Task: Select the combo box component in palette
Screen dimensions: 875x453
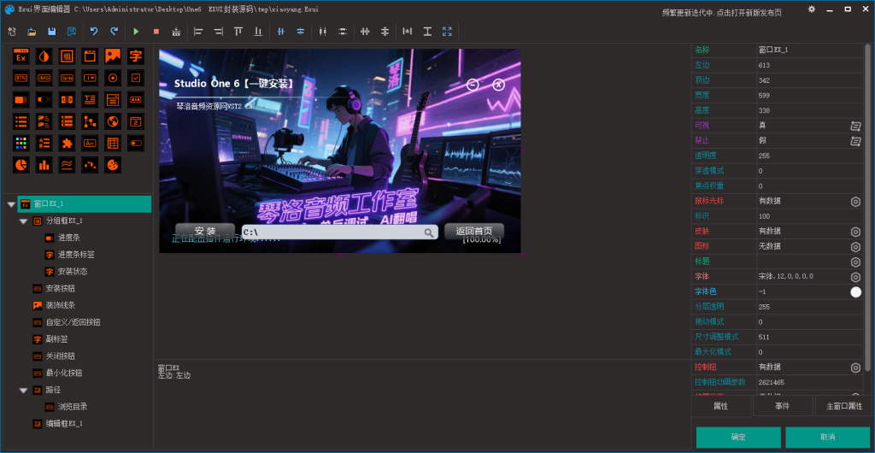Action: pyautogui.click(x=90, y=78)
